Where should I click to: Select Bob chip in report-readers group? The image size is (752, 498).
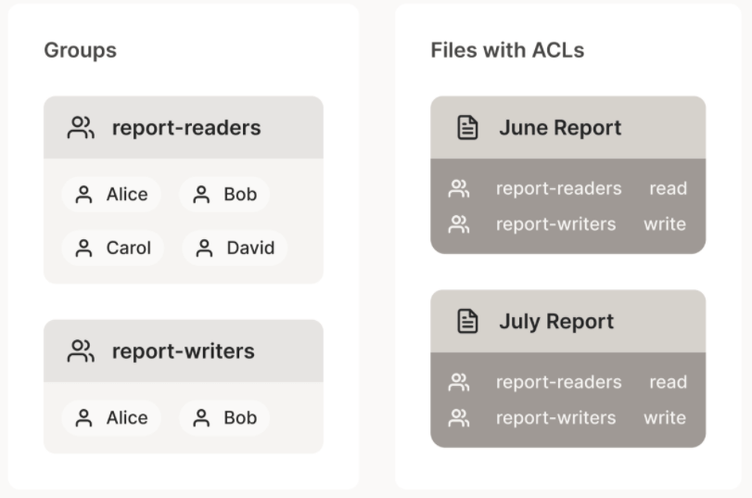pos(224,195)
